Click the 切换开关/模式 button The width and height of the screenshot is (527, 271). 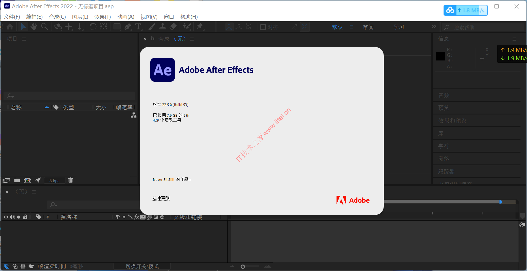point(142,266)
